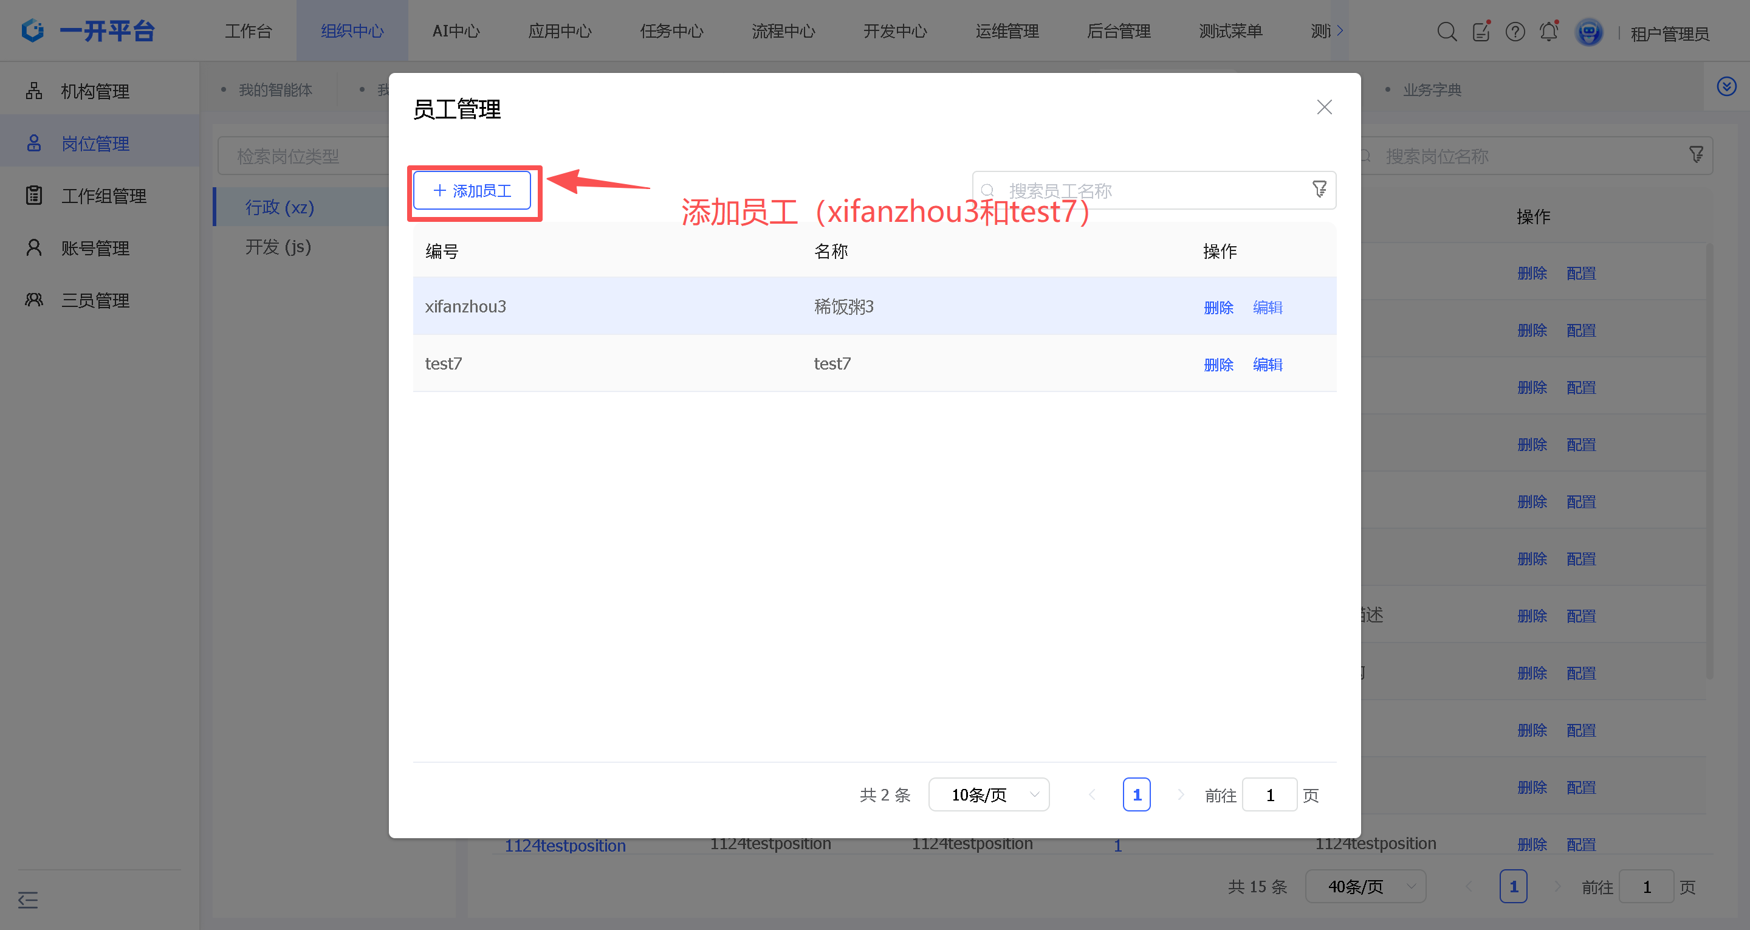Open the notification bell icon
The image size is (1750, 930).
click(1548, 31)
